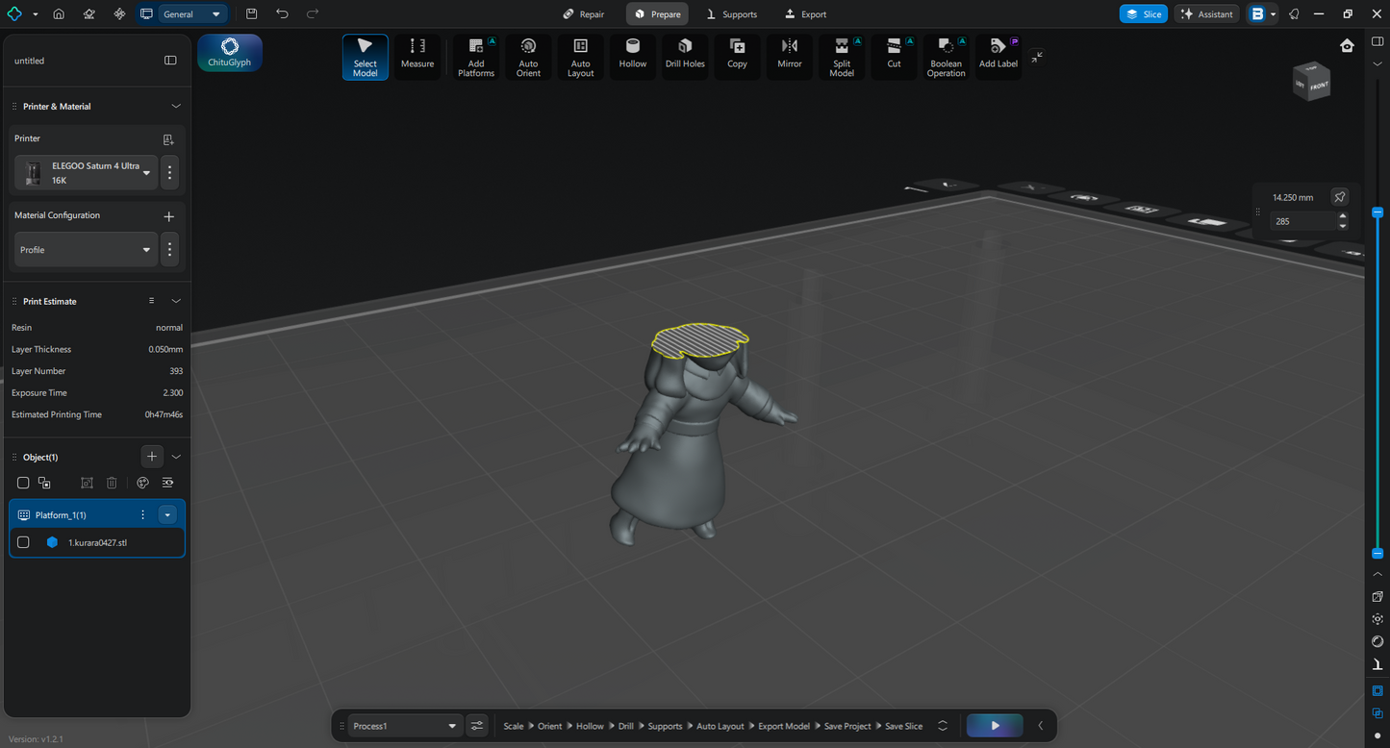
Task: Tick the select-all objects checkbox
Action: pos(23,483)
